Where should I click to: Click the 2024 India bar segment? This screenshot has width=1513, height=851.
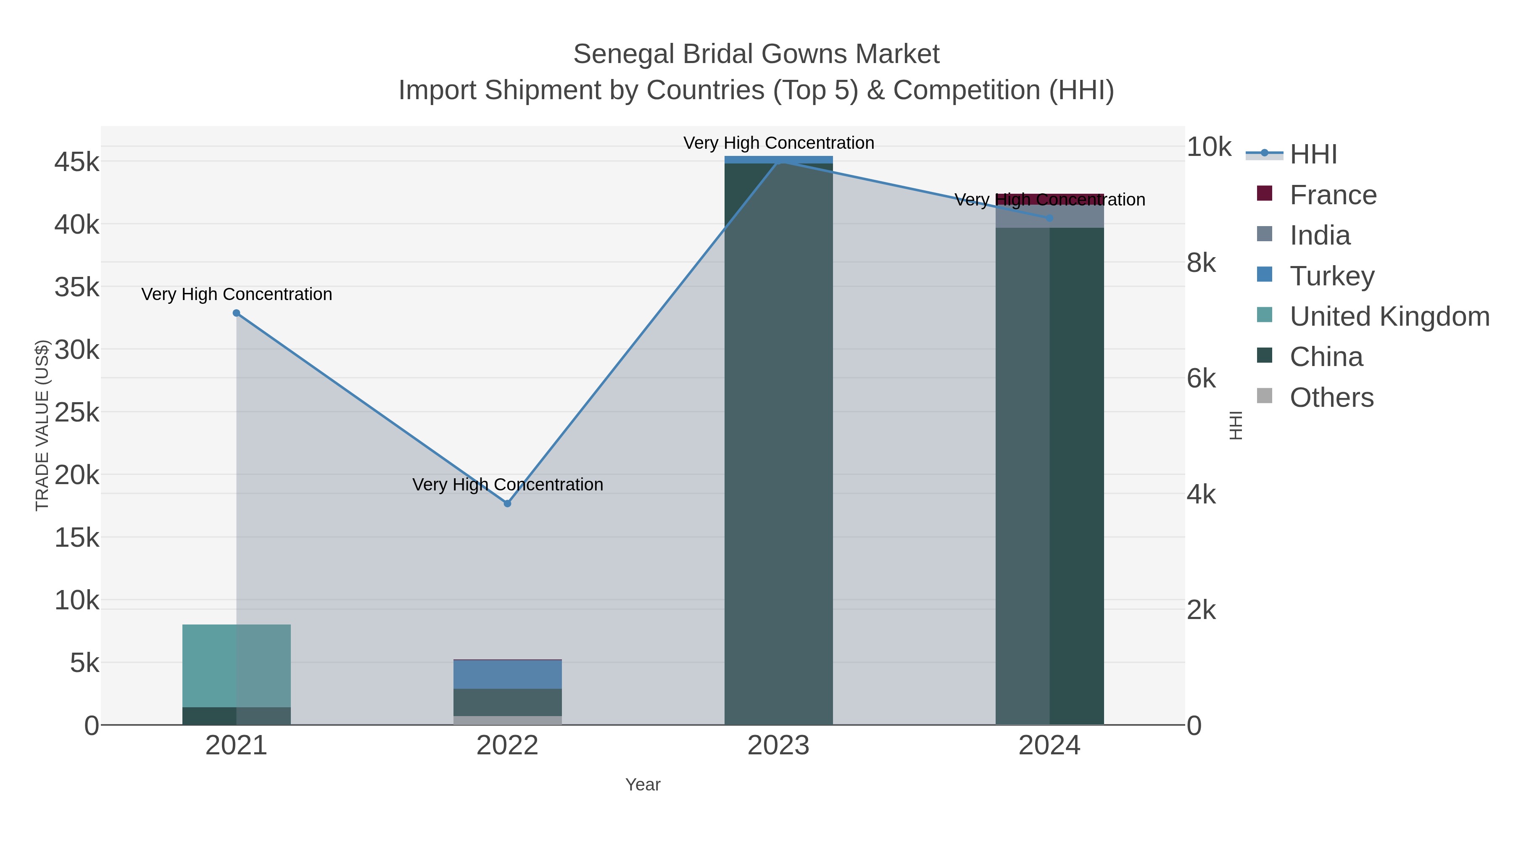coord(1049,216)
